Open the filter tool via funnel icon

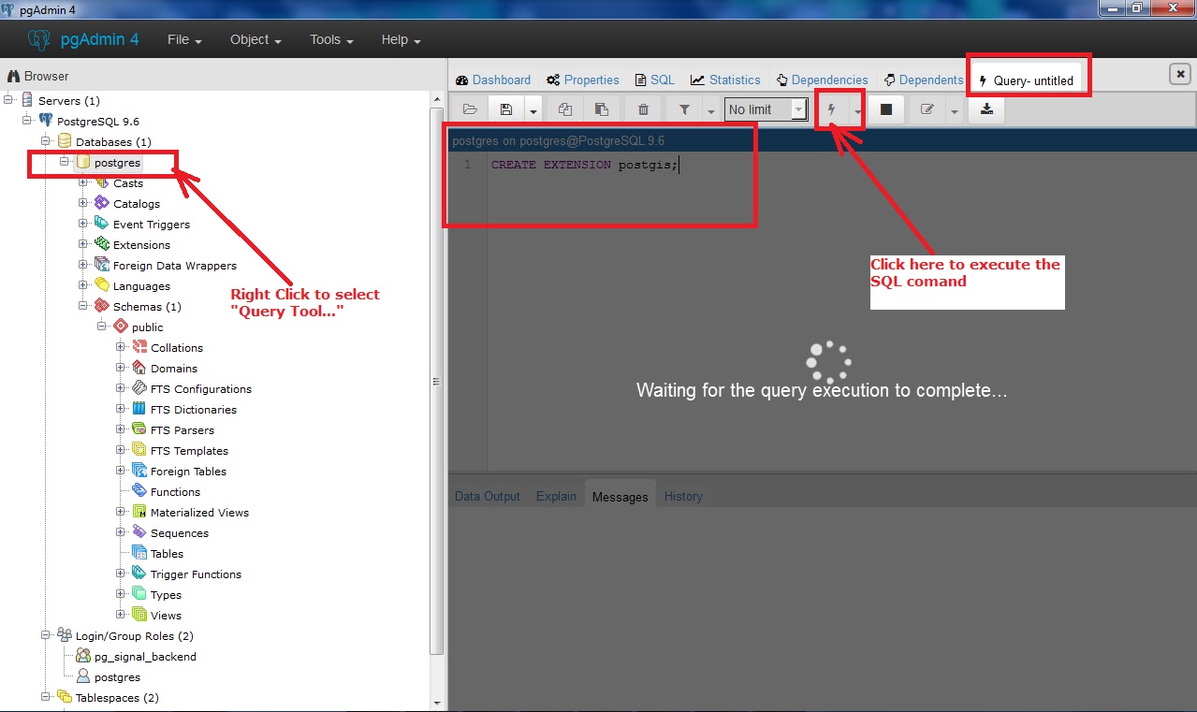coord(683,109)
